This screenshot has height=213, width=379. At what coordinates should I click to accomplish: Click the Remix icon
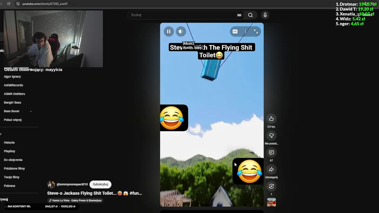(271, 186)
